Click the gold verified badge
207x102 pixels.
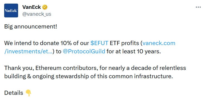[45, 7]
